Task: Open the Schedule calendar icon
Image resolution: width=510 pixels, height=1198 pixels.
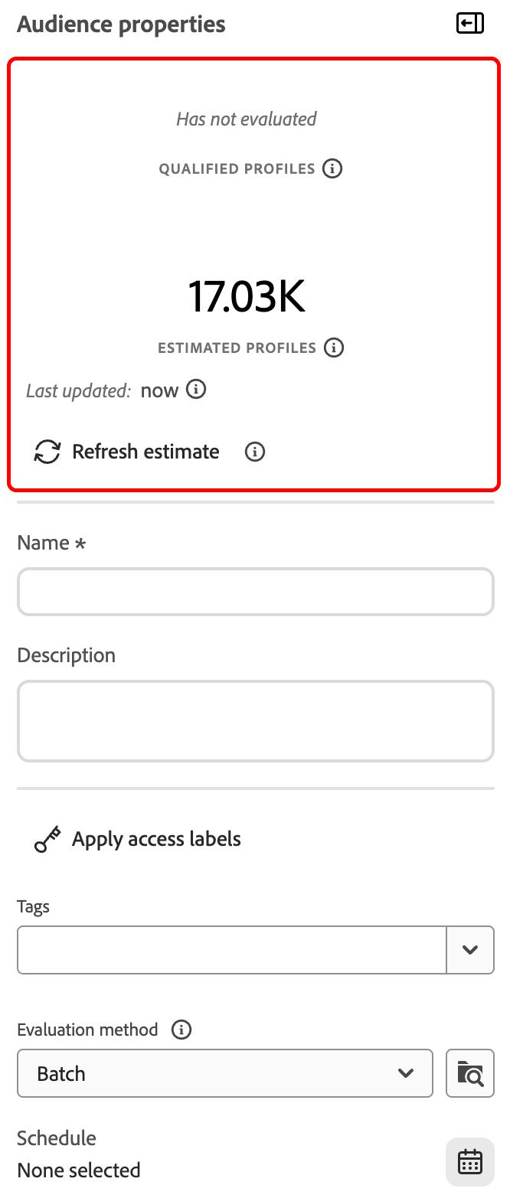Action: click(470, 1161)
